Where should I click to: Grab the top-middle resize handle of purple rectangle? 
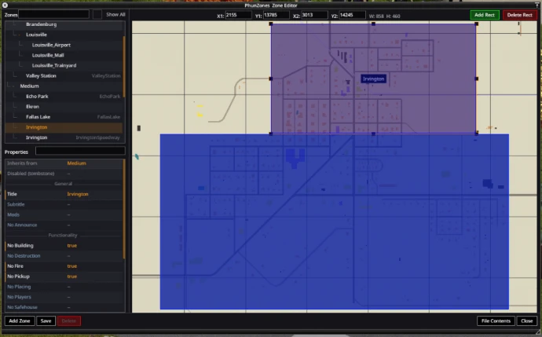[373, 24]
